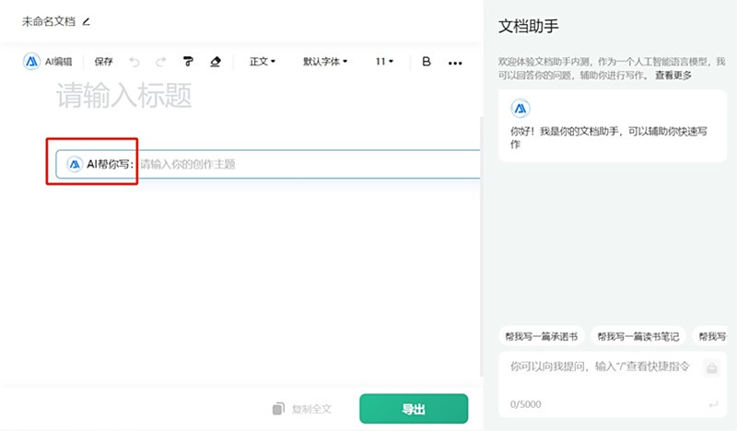
Task: Open the 查看更多 link
Action: coord(673,76)
